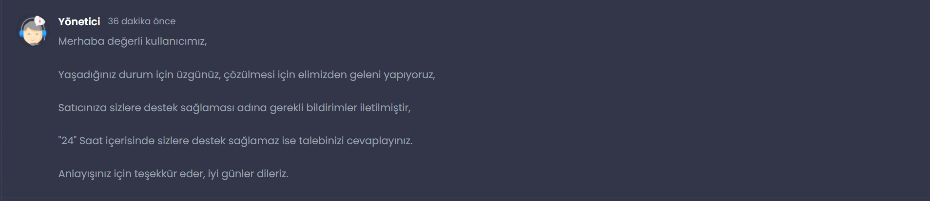Open the Yönetici username profile link
This screenshot has height=201, width=930.
pos(79,21)
